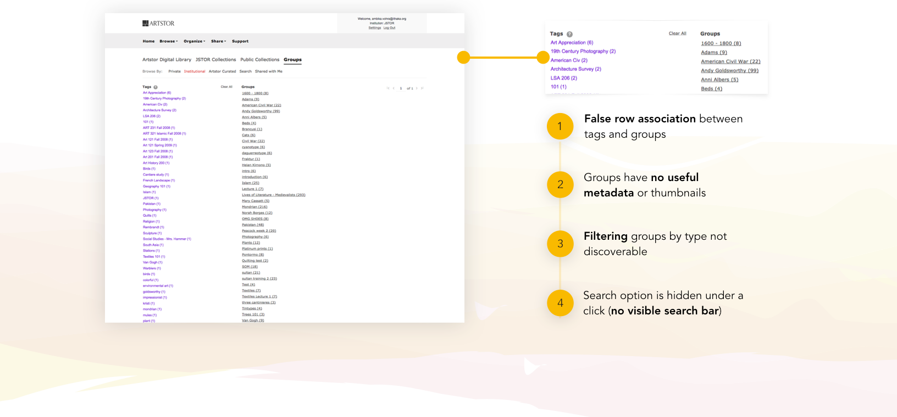Browse by Artstor Curated groups
This screenshot has width=897, height=417.
pos(222,71)
